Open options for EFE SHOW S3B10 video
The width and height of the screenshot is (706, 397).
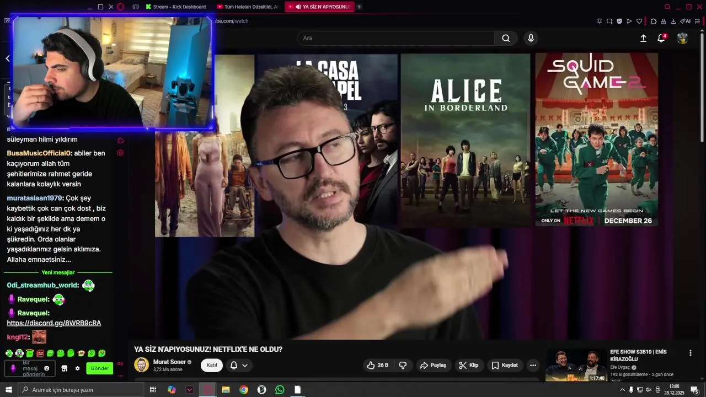690,353
